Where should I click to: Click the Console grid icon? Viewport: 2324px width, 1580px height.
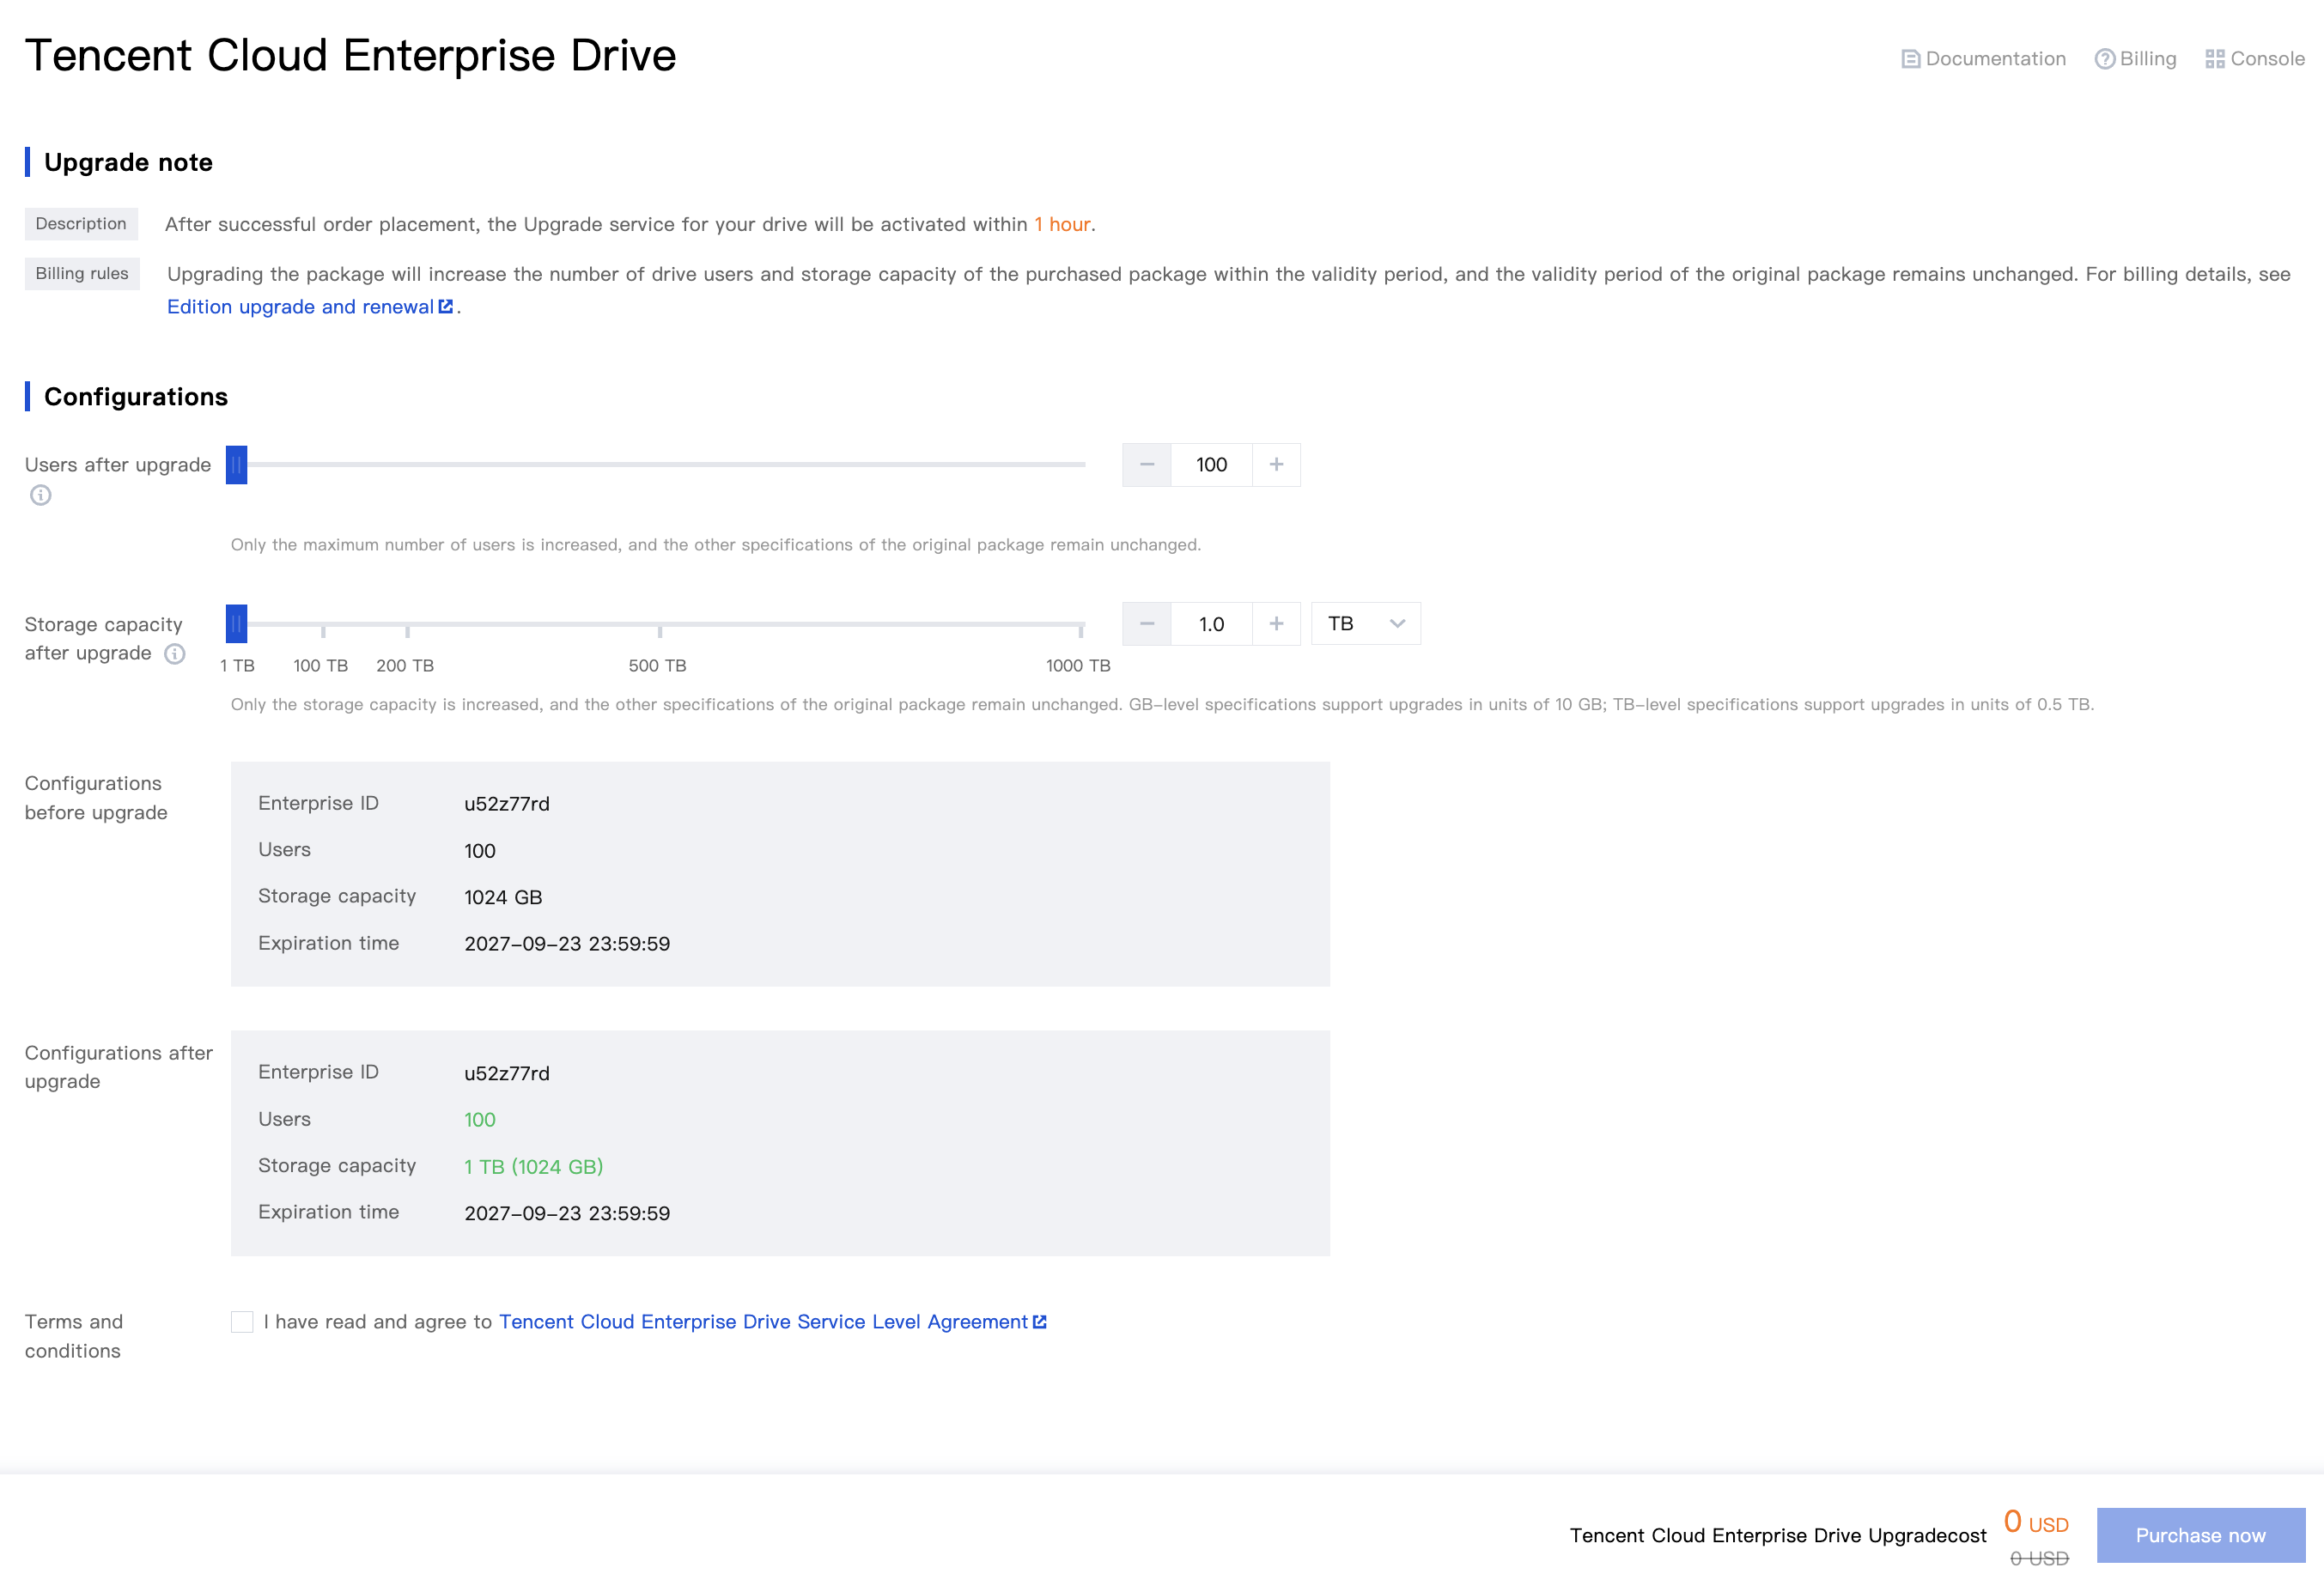(x=2214, y=59)
